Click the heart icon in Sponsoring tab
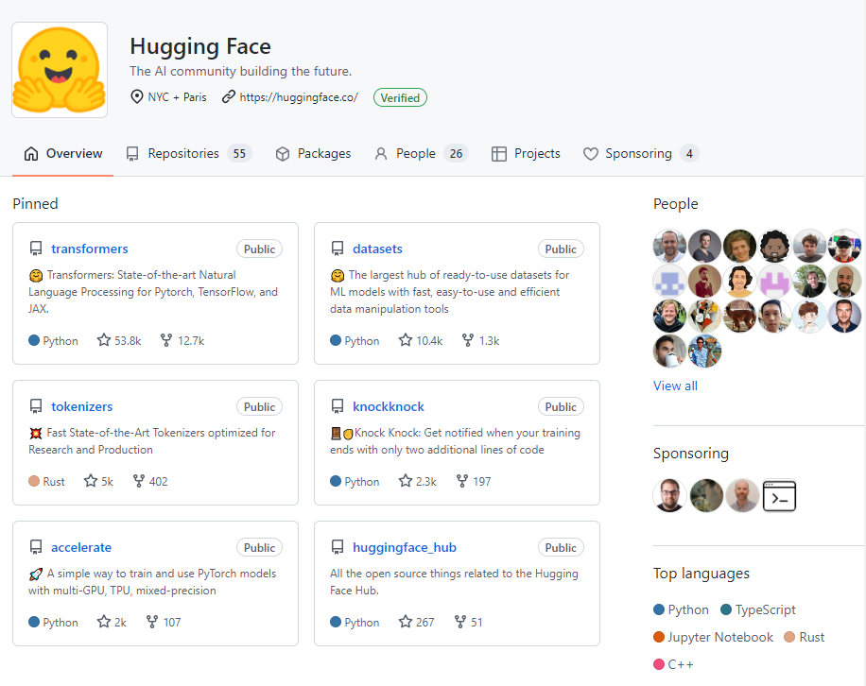Screen dimensions: 866x686 pos(590,154)
